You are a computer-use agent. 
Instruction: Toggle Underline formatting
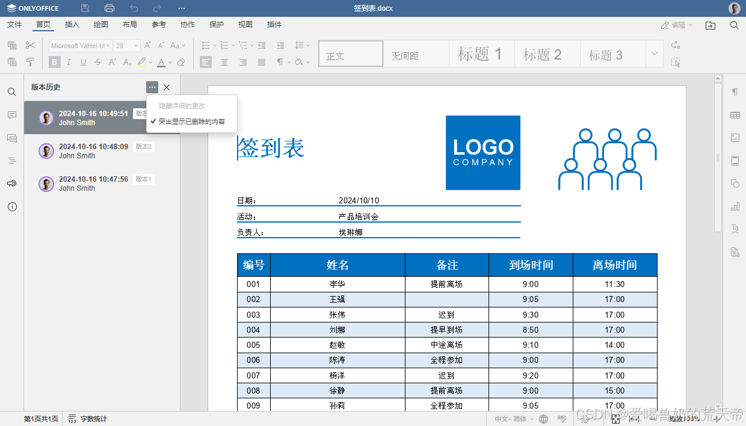(84, 61)
